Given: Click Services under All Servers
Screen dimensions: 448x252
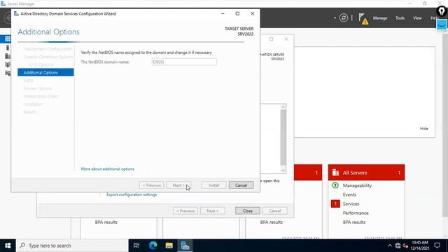Looking at the screenshot, I should tap(351, 204).
